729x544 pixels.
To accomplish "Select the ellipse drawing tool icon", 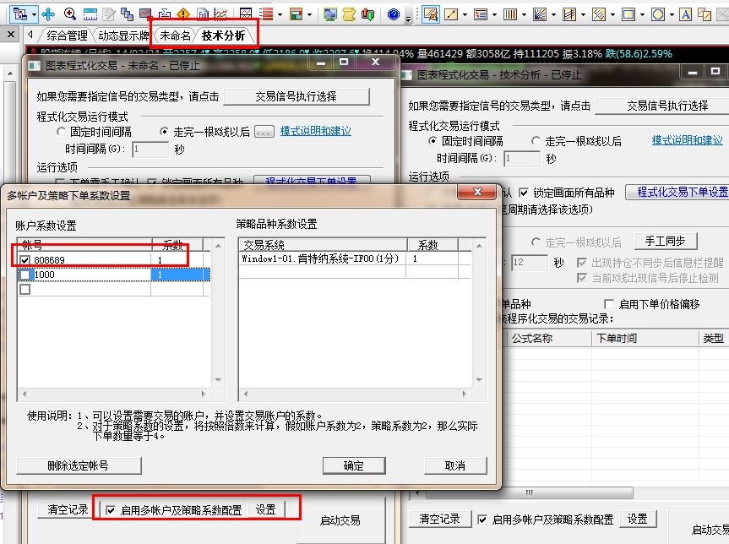I will pos(657,14).
